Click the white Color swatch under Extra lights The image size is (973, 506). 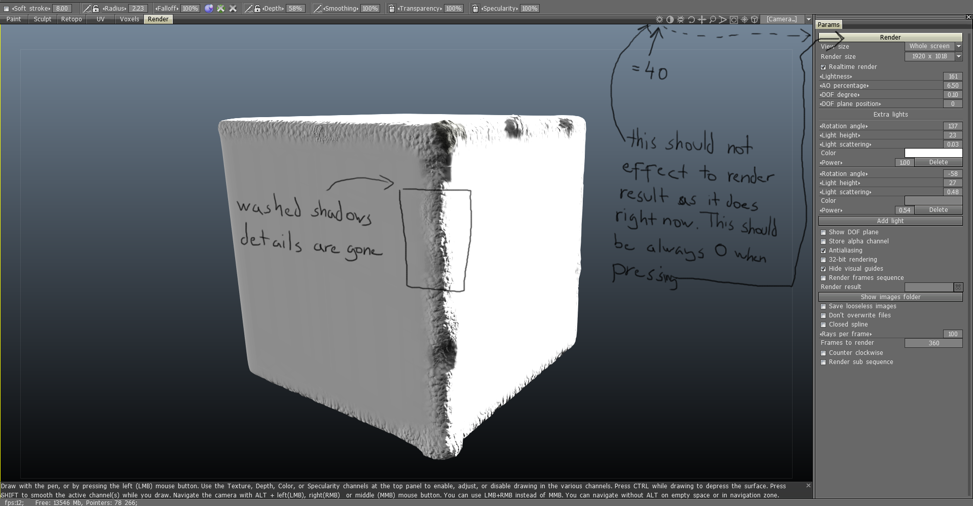(933, 153)
